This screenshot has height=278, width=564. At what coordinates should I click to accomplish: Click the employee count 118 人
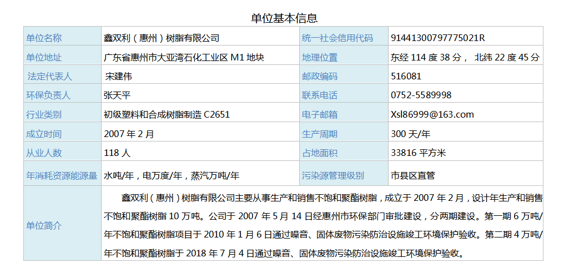point(117,153)
